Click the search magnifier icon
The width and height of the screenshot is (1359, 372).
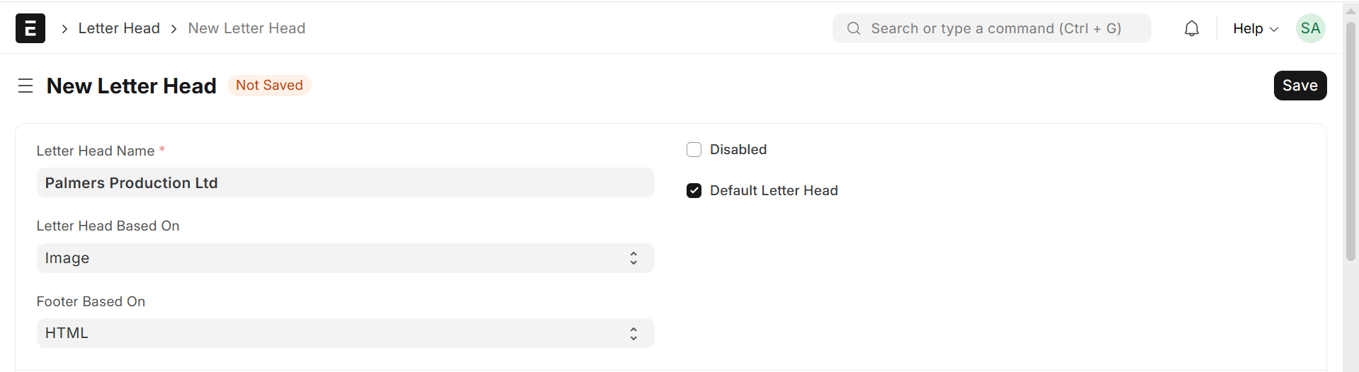tap(854, 28)
